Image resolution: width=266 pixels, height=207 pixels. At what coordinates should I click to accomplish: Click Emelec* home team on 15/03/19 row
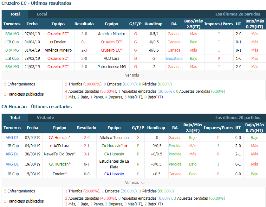pyautogui.click(x=60, y=174)
